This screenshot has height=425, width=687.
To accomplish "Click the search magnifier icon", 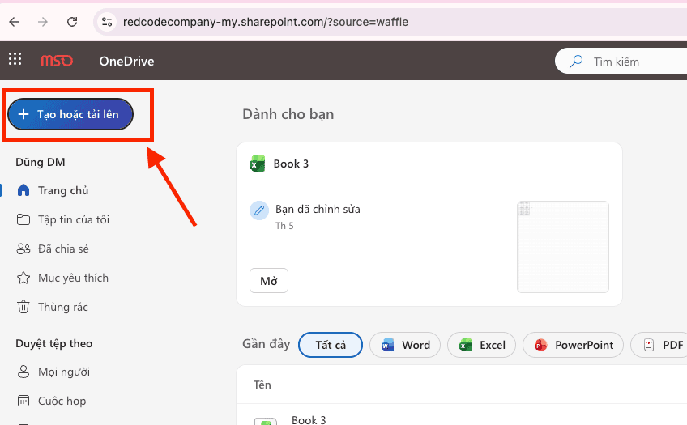I will pyautogui.click(x=576, y=62).
